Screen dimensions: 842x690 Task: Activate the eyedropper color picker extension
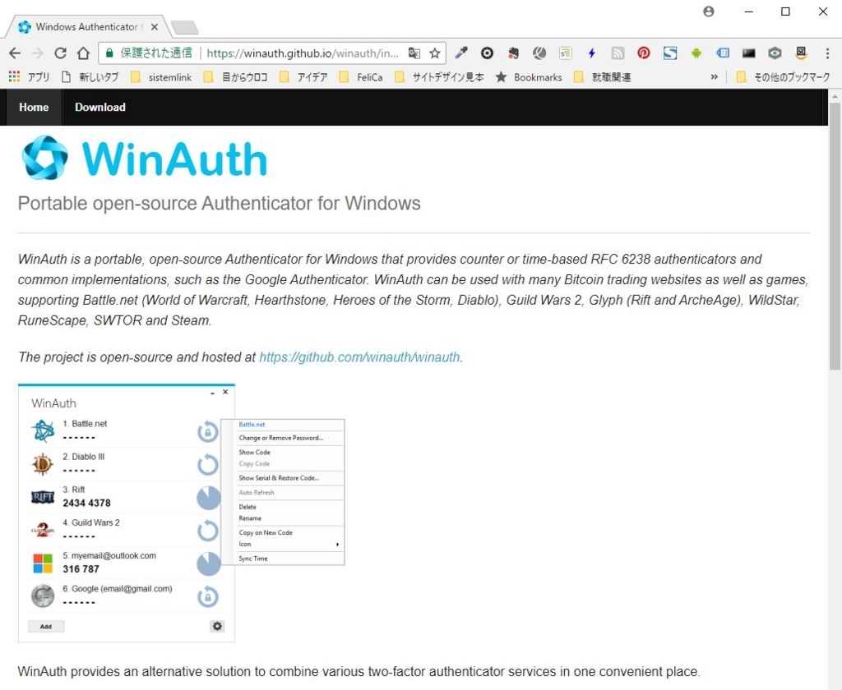click(461, 53)
